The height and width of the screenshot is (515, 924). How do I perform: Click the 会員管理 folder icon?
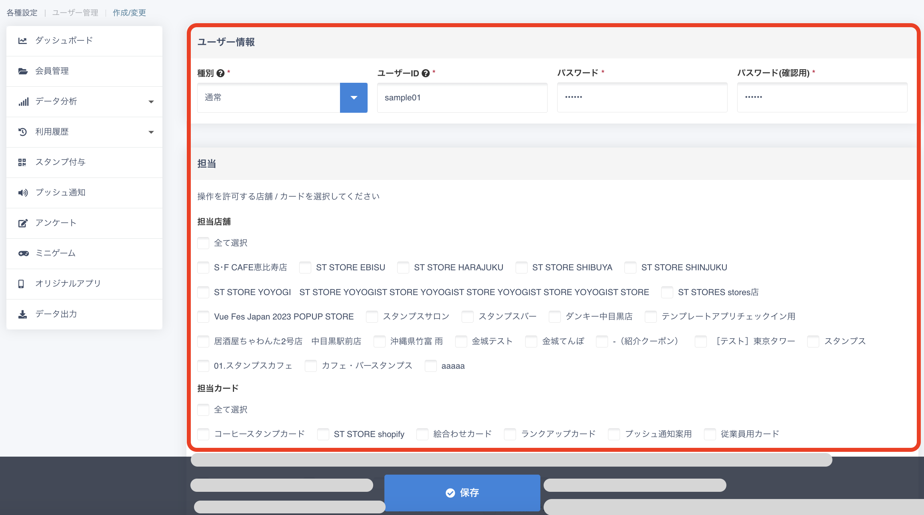[23, 71]
